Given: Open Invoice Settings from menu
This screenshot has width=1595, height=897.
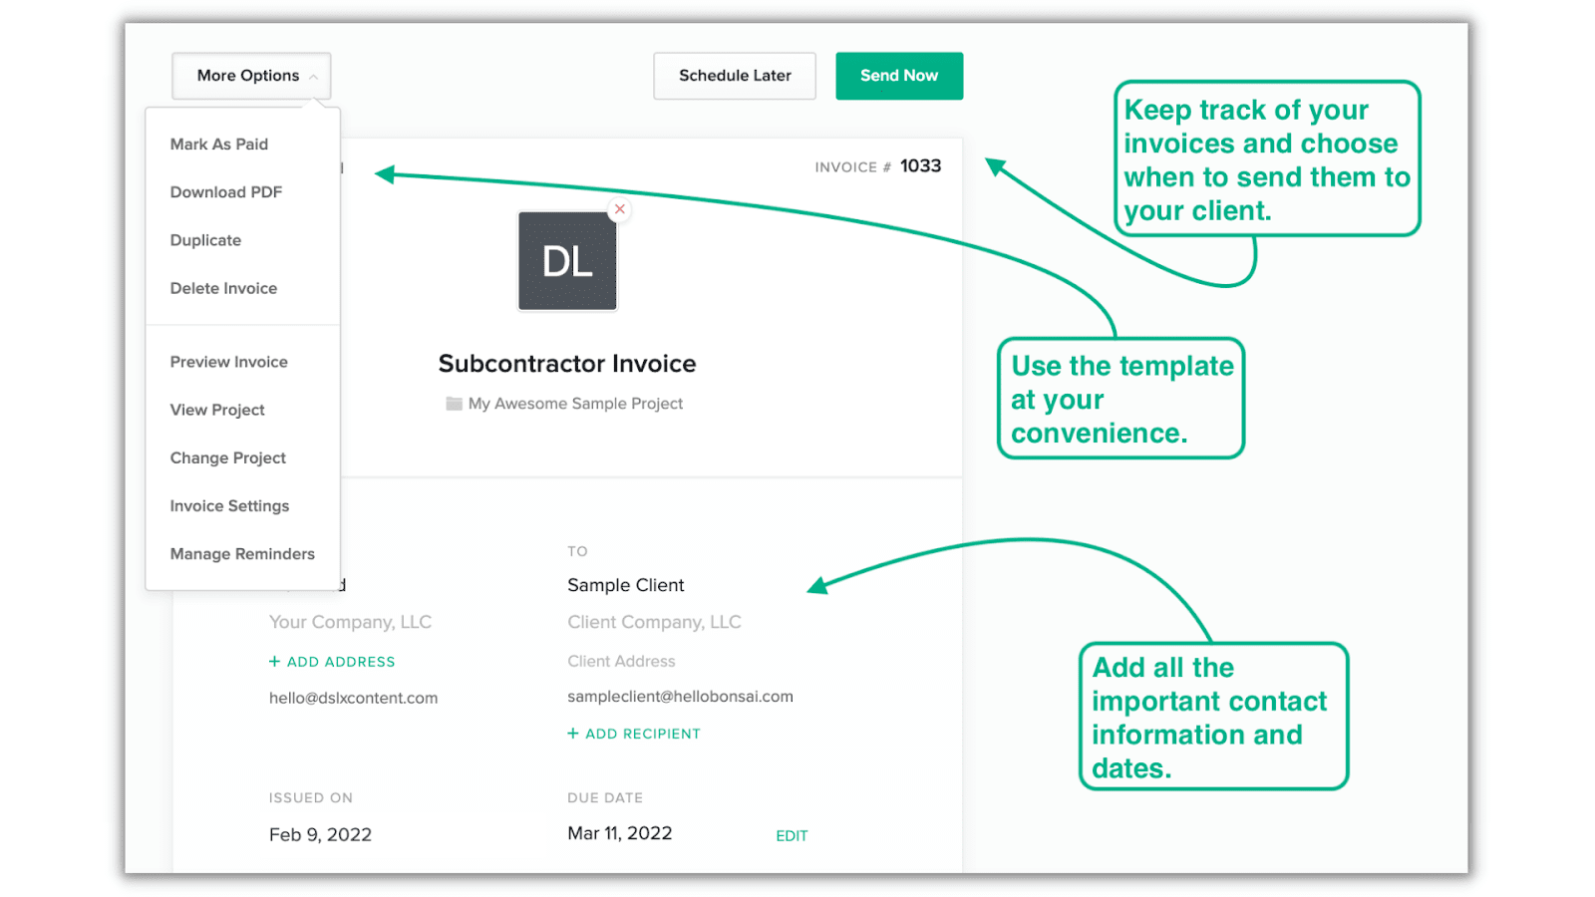Looking at the screenshot, I should click(229, 506).
